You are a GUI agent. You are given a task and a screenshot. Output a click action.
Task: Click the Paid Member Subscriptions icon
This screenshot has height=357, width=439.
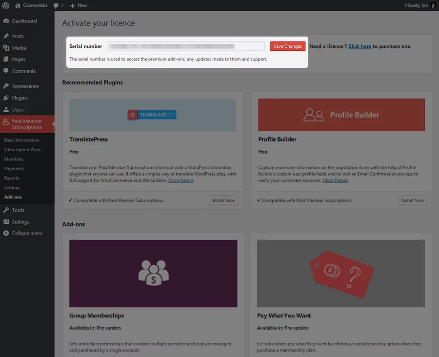(6, 122)
